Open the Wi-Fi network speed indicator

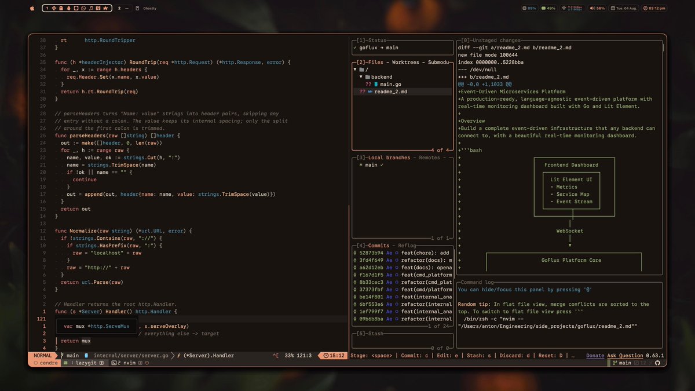tap(573, 8)
